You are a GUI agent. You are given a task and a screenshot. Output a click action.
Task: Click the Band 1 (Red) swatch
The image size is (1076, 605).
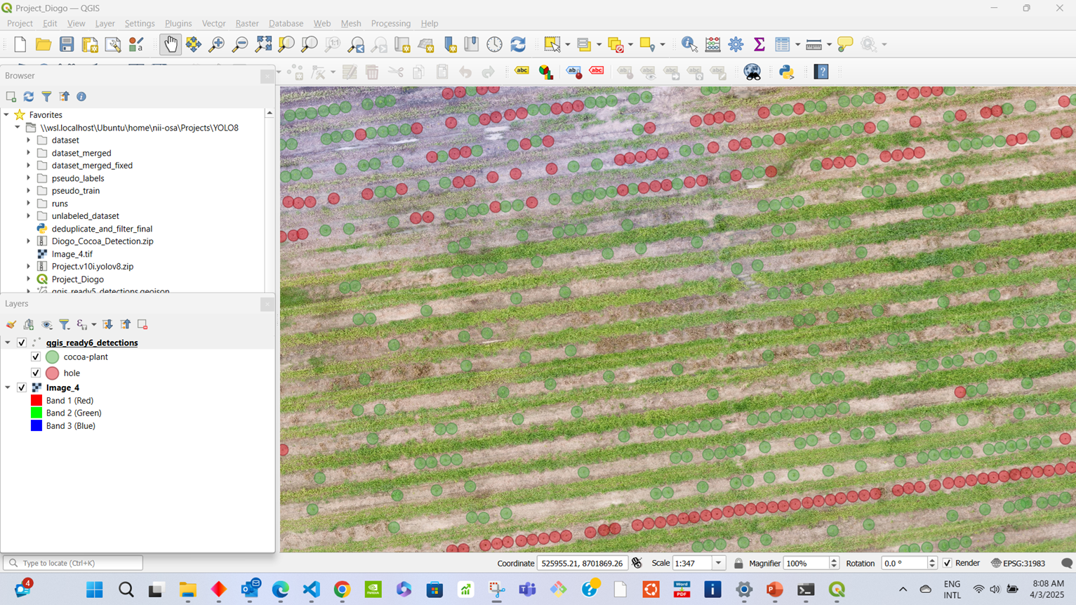click(36, 401)
